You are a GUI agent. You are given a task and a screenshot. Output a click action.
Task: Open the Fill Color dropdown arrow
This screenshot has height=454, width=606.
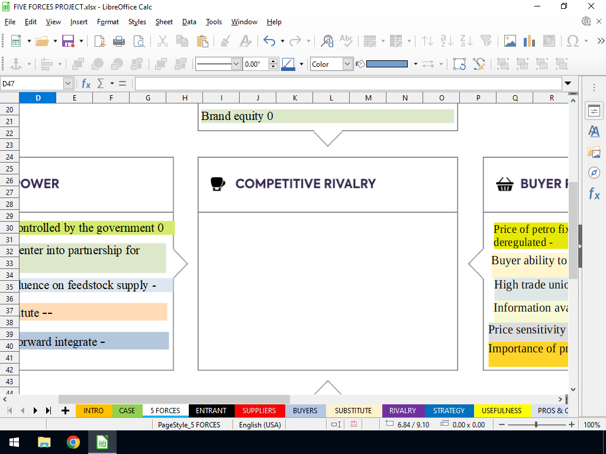[415, 64]
